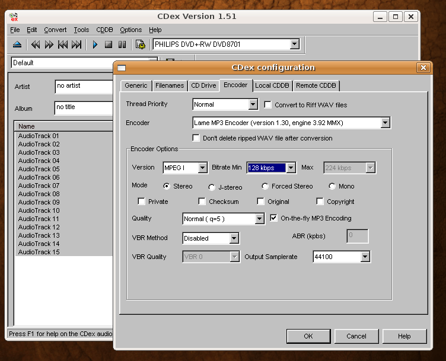Open the VBR Method dropdown
Viewport: 446px width, 361px height.
click(x=234, y=238)
